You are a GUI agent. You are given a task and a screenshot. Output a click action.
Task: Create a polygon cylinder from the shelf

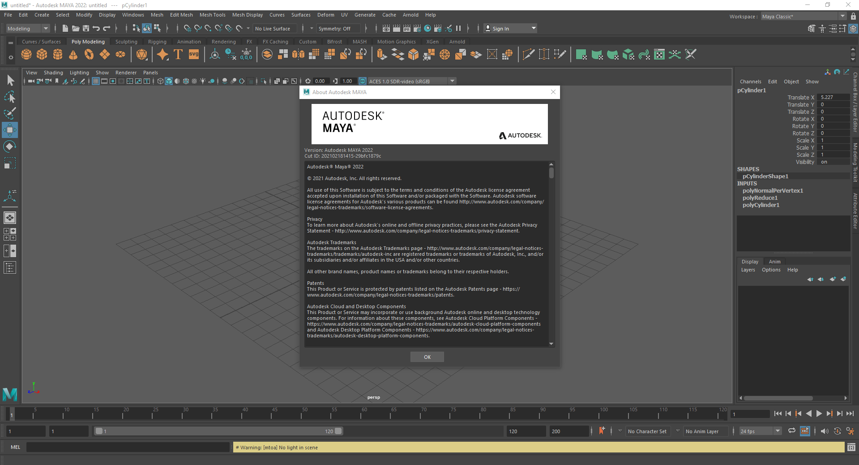click(x=58, y=55)
